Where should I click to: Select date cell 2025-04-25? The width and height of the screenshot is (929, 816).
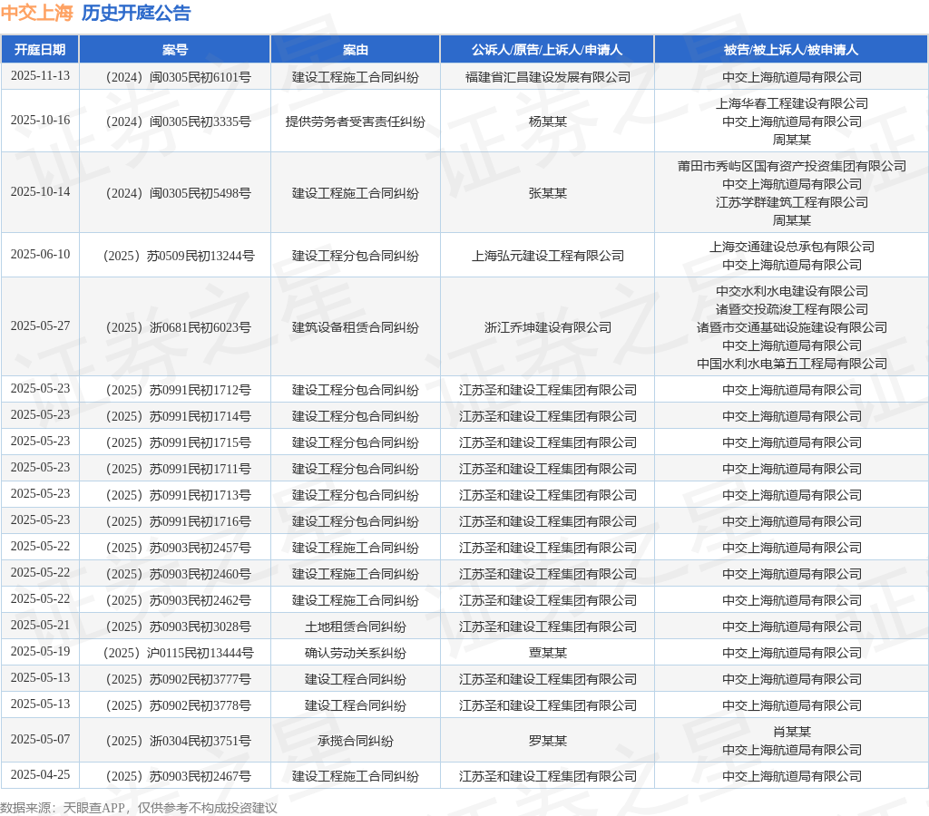click(x=40, y=774)
